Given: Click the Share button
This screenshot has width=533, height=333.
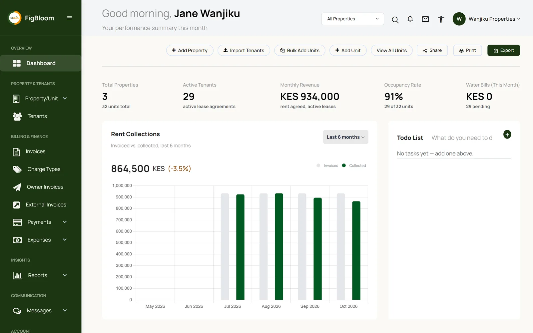Looking at the screenshot, I should 432,50.
